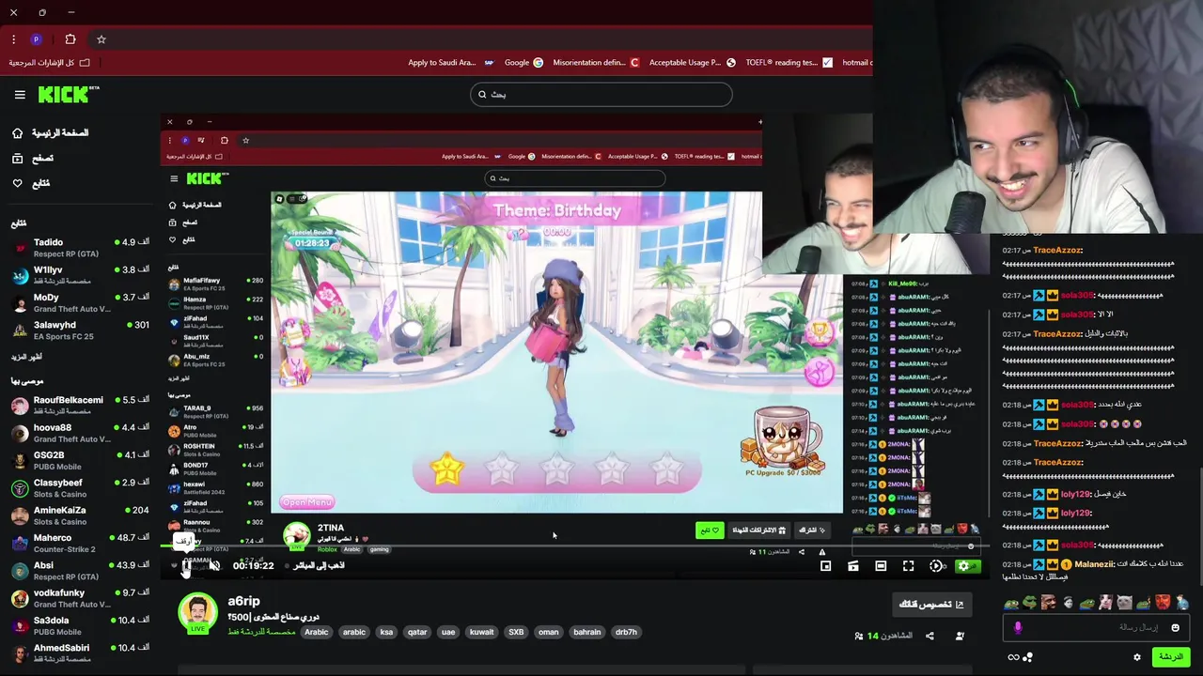The image size is (1203, 676).
Task: Open playback speed menu icon
Action: [936, 566]
